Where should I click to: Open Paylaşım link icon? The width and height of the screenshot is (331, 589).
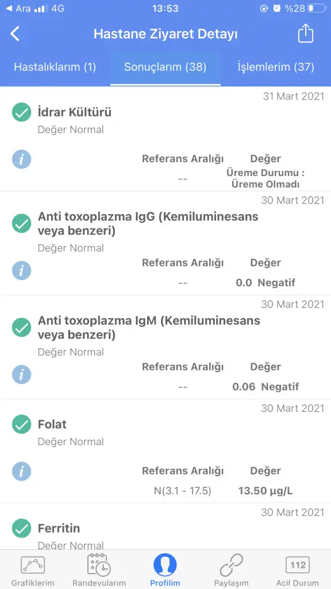click(231, 565)
